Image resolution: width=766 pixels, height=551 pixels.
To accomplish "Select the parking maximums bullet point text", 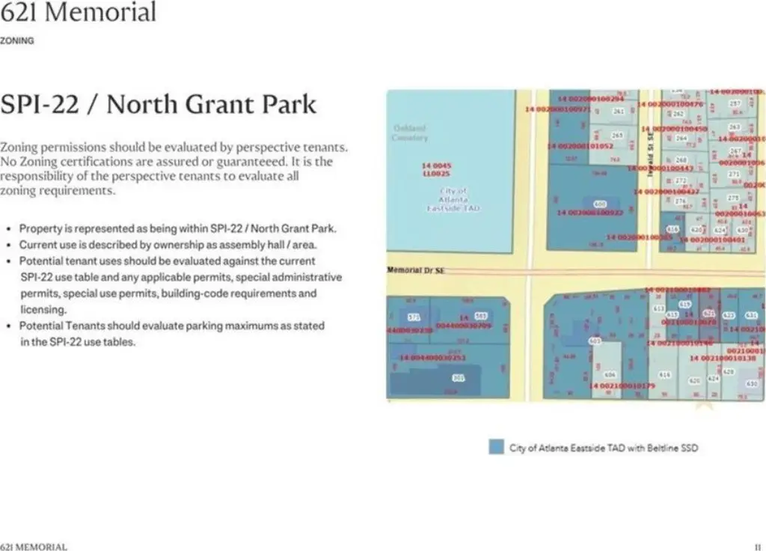I will click(172, 333).
